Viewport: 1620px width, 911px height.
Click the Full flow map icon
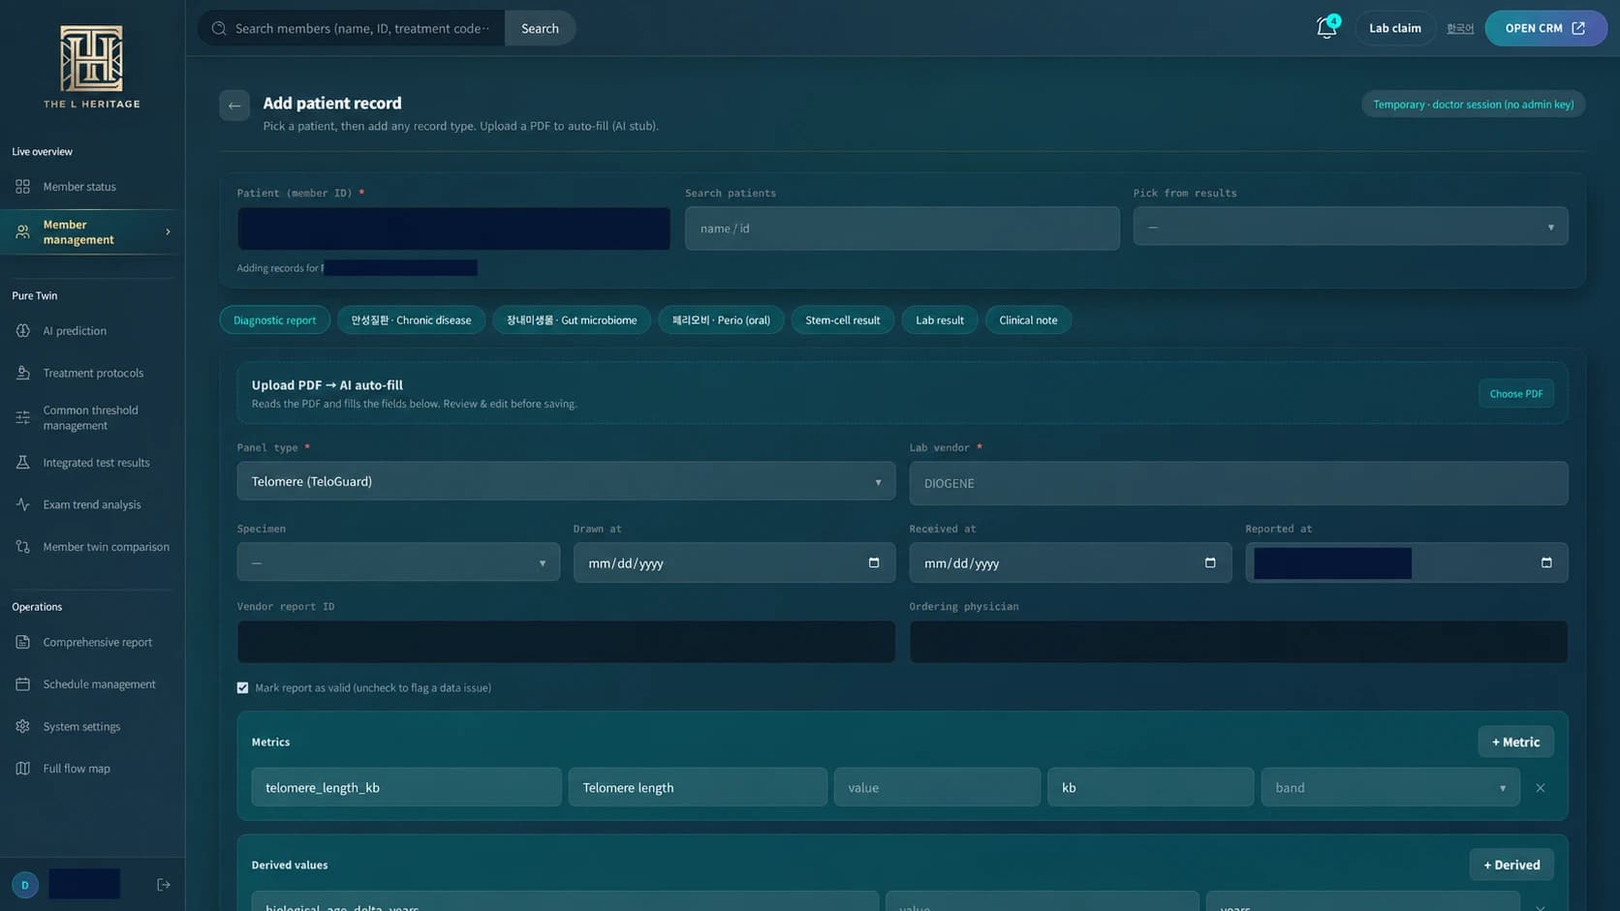click(x=23, y=768)
